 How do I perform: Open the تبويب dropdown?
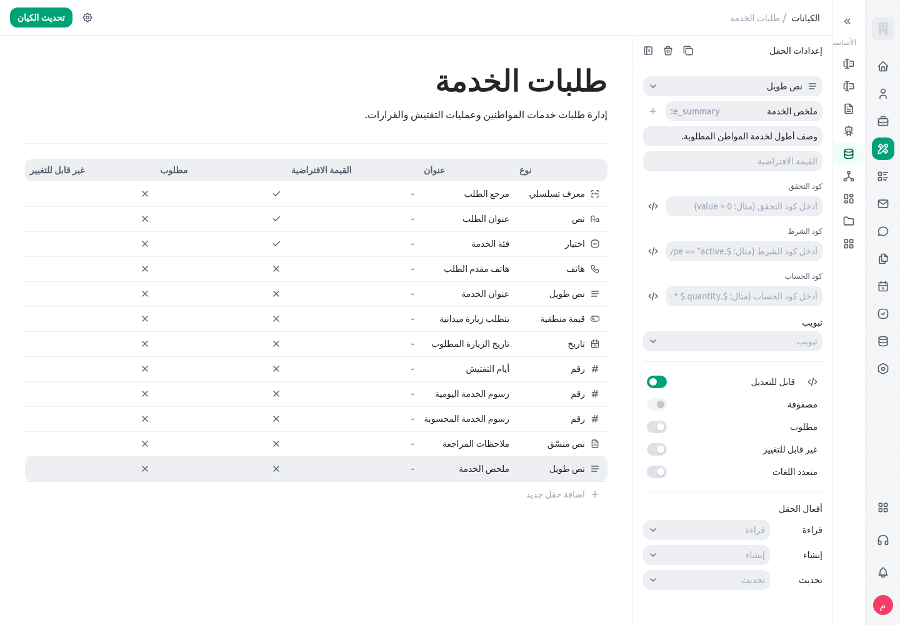[732, 341]
